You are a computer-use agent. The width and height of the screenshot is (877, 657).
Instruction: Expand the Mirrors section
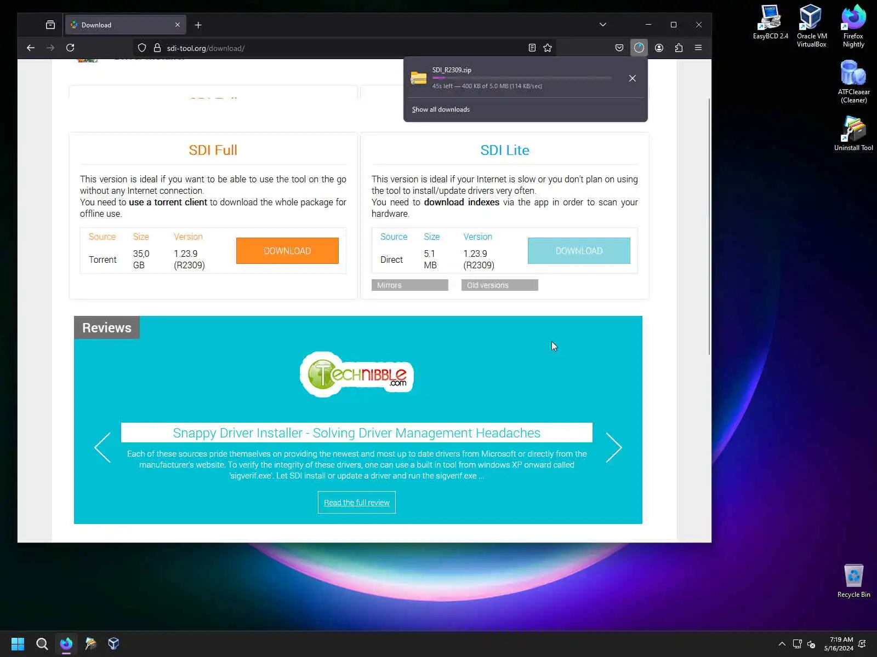[x=410, y=285]
